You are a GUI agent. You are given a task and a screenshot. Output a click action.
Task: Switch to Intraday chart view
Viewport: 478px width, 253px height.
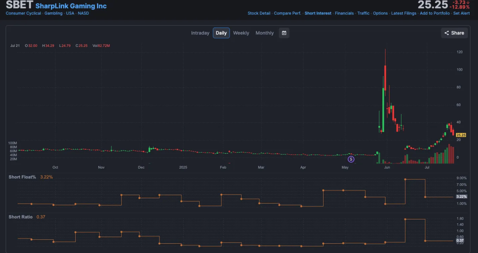click(200, 33)
